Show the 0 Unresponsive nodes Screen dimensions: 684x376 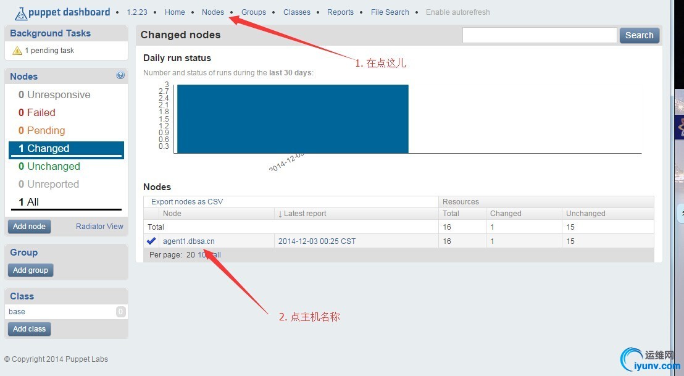pos(54,94)
